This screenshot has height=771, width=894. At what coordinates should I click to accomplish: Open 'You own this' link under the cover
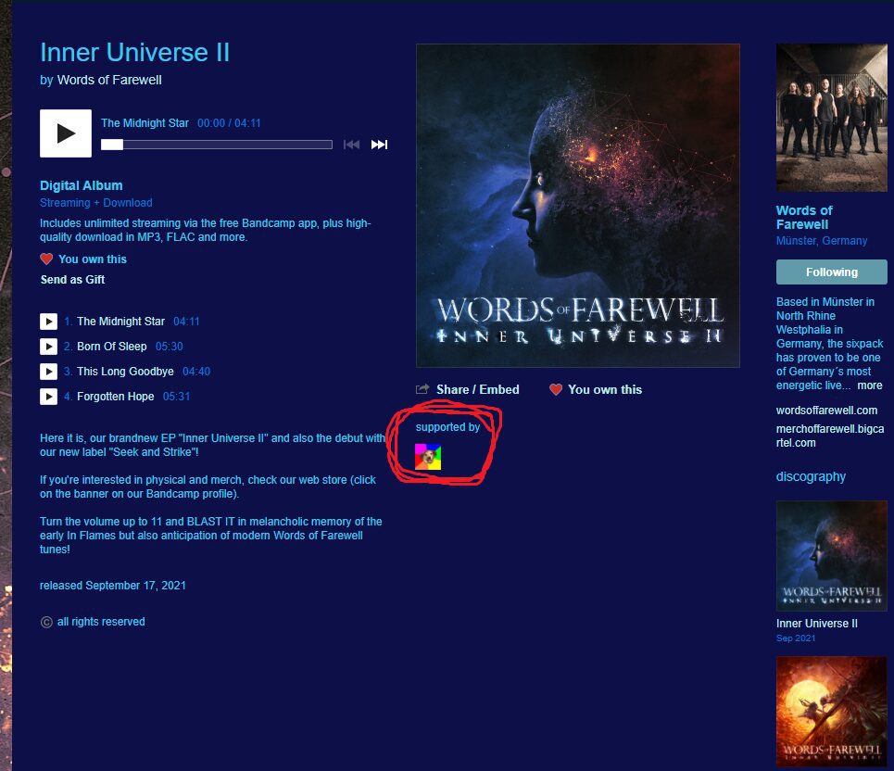pos(605,389)
